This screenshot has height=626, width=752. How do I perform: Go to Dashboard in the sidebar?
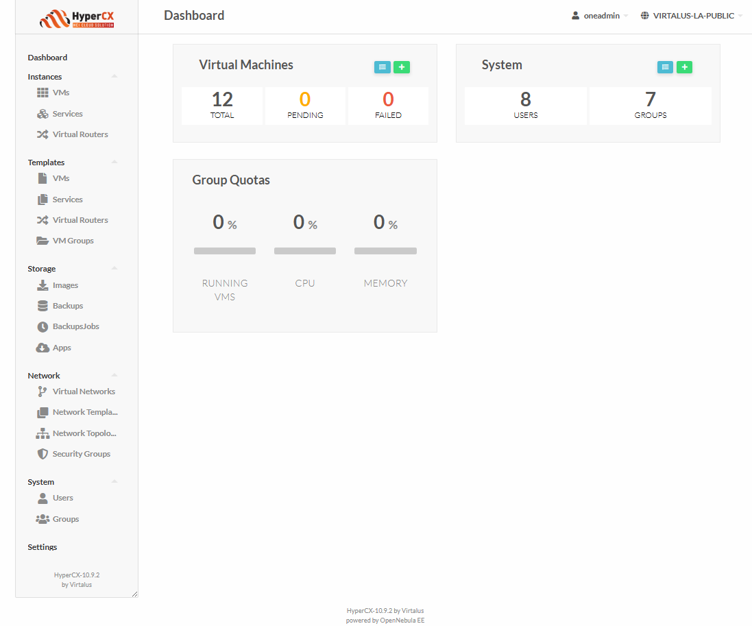(47, 58)
